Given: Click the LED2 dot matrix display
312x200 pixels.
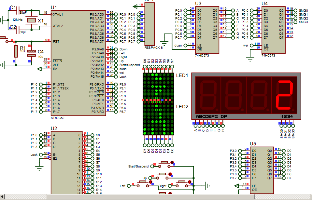Looking at the screenshot, I should [158, 120].
